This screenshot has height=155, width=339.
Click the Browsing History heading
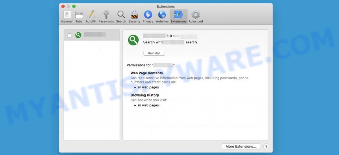pyautogui.click(x=145, y=95)
